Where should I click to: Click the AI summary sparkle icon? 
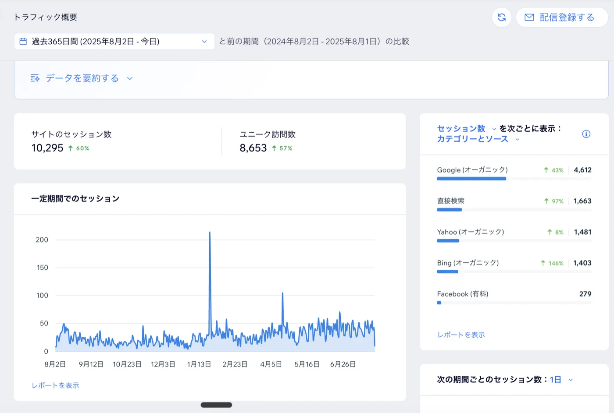35,78
